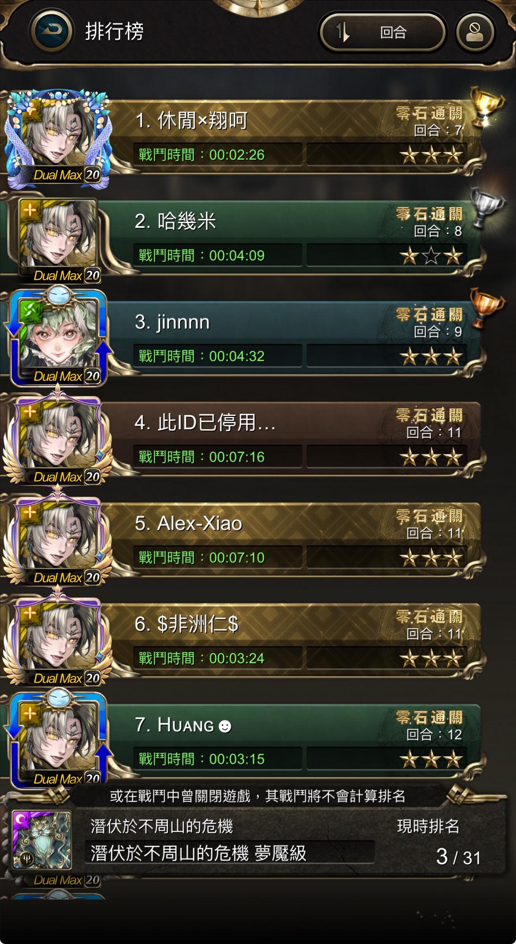This screenshot has height=944, width=516.
Task: Select the 潛伏於不周山的危機 夢魘級 stage field
Action: pyautogui.click(x=229, y=852)
